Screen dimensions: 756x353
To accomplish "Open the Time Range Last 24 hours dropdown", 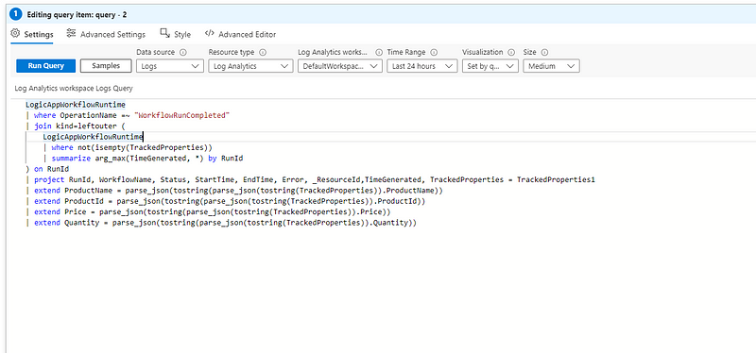I will click(x=421, y=66).
